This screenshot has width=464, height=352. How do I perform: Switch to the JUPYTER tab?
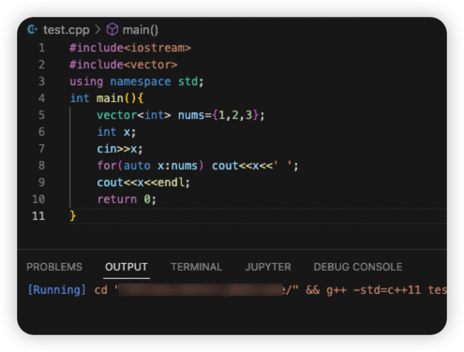coord(268,267)
